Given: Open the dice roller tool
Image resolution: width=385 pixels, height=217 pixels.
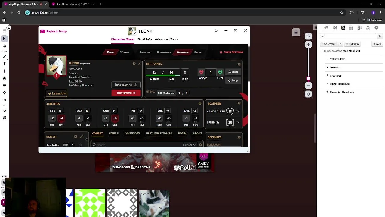Looking at the screenshot, I should [5, 78].
